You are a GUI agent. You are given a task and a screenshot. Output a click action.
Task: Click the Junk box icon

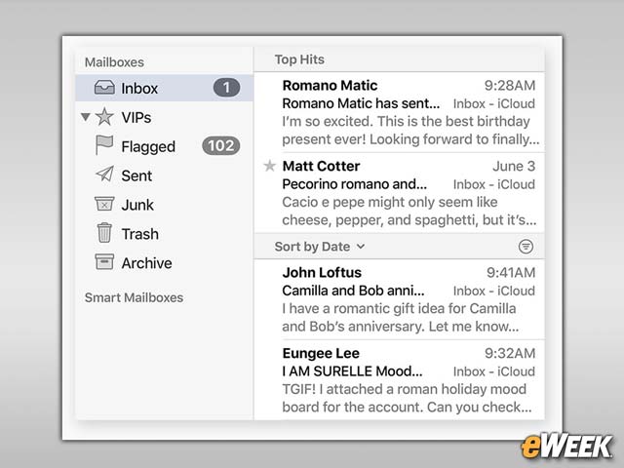click(x=104, y=204)
